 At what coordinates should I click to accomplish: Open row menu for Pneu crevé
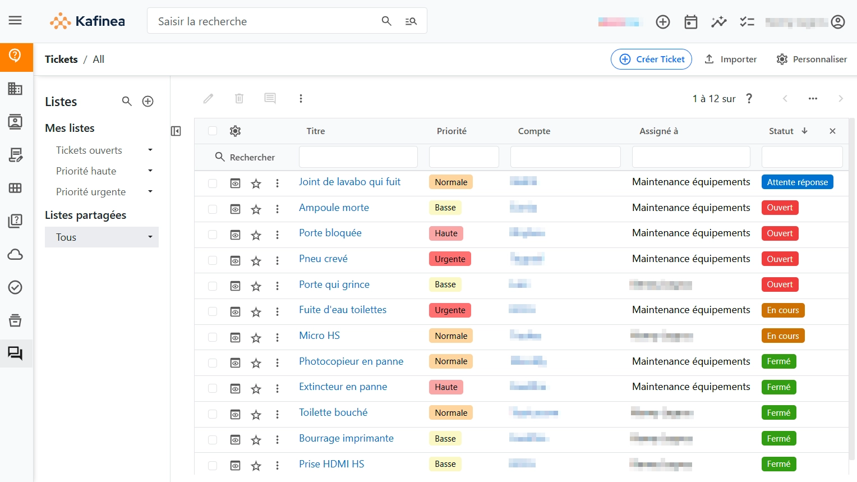[278, 261]
